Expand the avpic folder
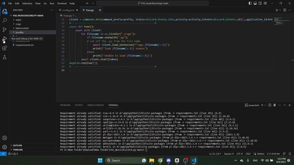Viewport: 294px width, 165px height. click(x=18, y=20)
